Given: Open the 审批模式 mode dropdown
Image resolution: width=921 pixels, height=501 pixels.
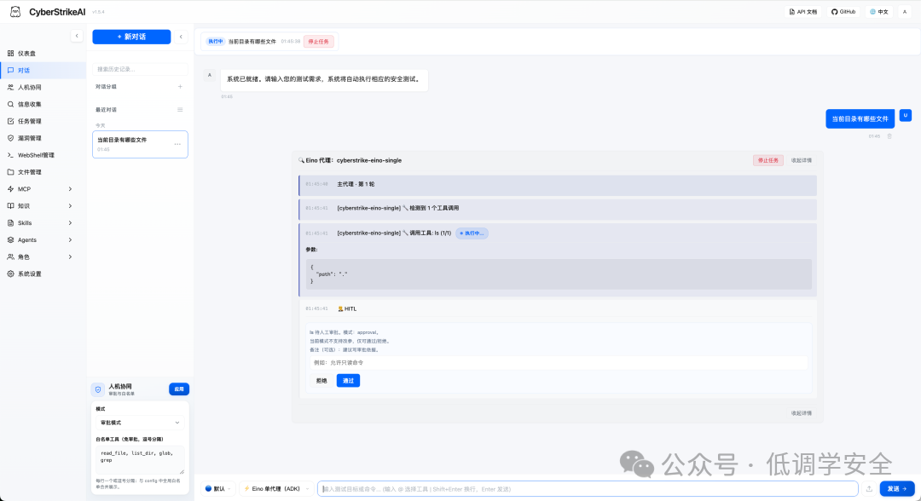Looking at the screenshot, I should [140, 423].
